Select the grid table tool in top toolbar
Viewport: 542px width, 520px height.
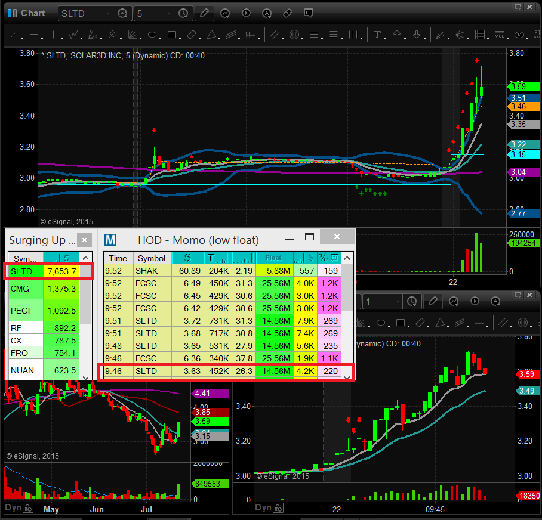[x=479, y=35]
